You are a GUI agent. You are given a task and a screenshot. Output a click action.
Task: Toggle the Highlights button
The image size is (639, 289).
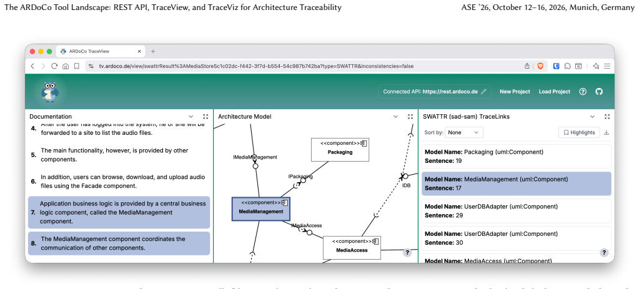click(x=579, y=132)
